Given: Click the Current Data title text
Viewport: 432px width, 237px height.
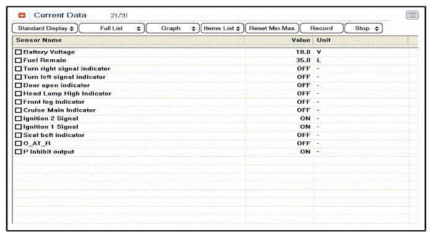Looking at the screenshot, I should tap(60, 15).
